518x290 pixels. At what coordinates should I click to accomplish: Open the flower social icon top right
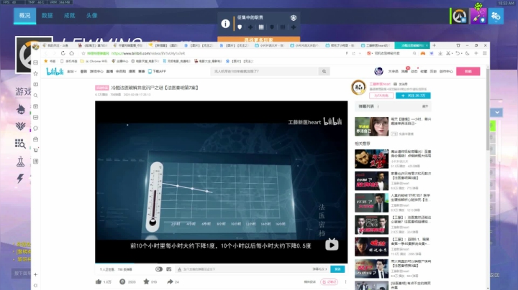tap(496, 16)
